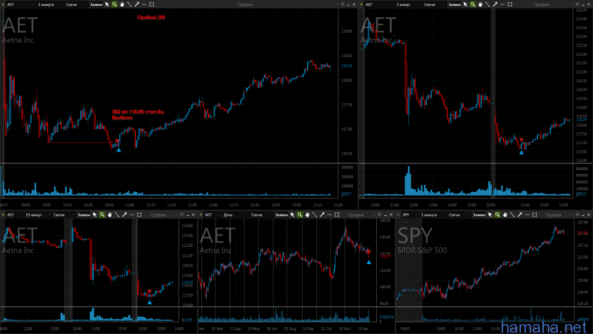
Task: Toggle Заявки in the День AET chart
Action: [x=282, y=215]
